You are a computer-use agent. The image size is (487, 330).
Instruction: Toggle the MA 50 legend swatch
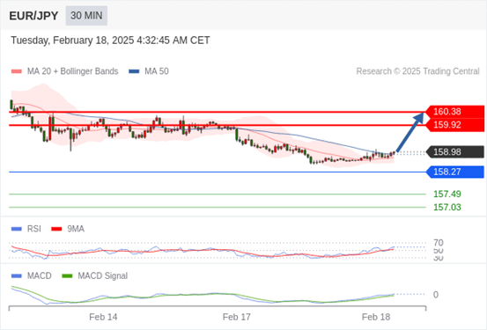(134, 71)
